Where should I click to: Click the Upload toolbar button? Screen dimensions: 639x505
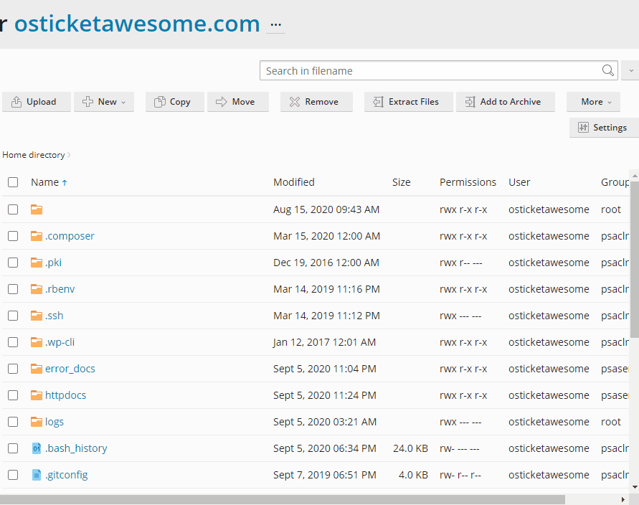[x=37, y=101]
